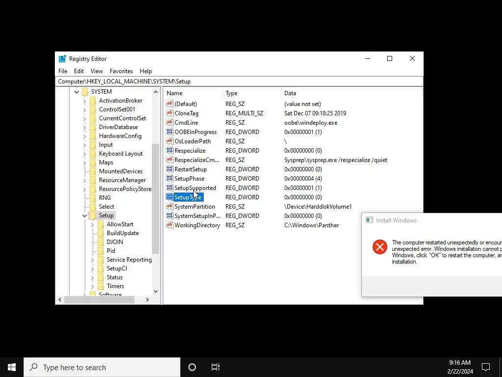
Task: Expand the SetupCI subkey
Action: (x=93, y=269)
